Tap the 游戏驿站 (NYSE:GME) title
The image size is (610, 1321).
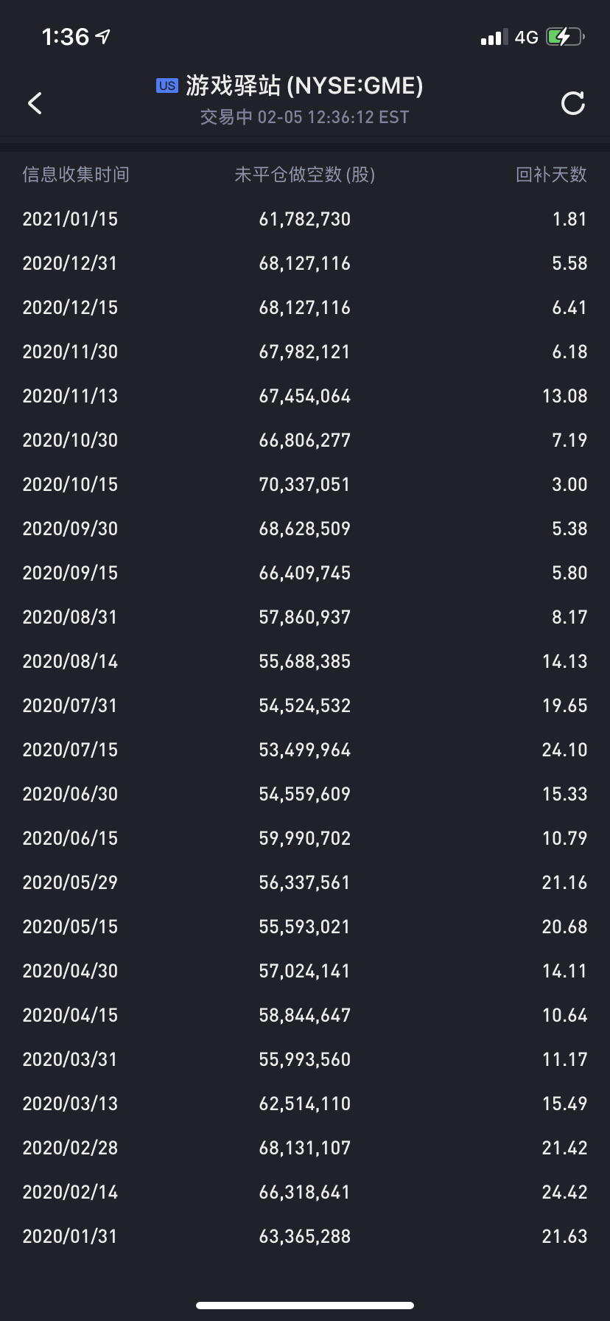click(304, 86)
